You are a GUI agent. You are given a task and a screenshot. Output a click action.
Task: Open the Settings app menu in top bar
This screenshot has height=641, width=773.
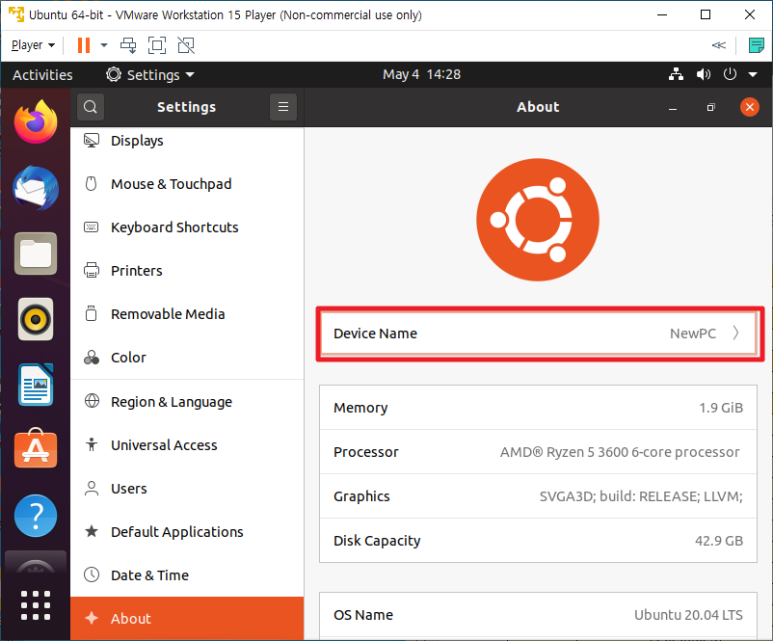[150, 75]
